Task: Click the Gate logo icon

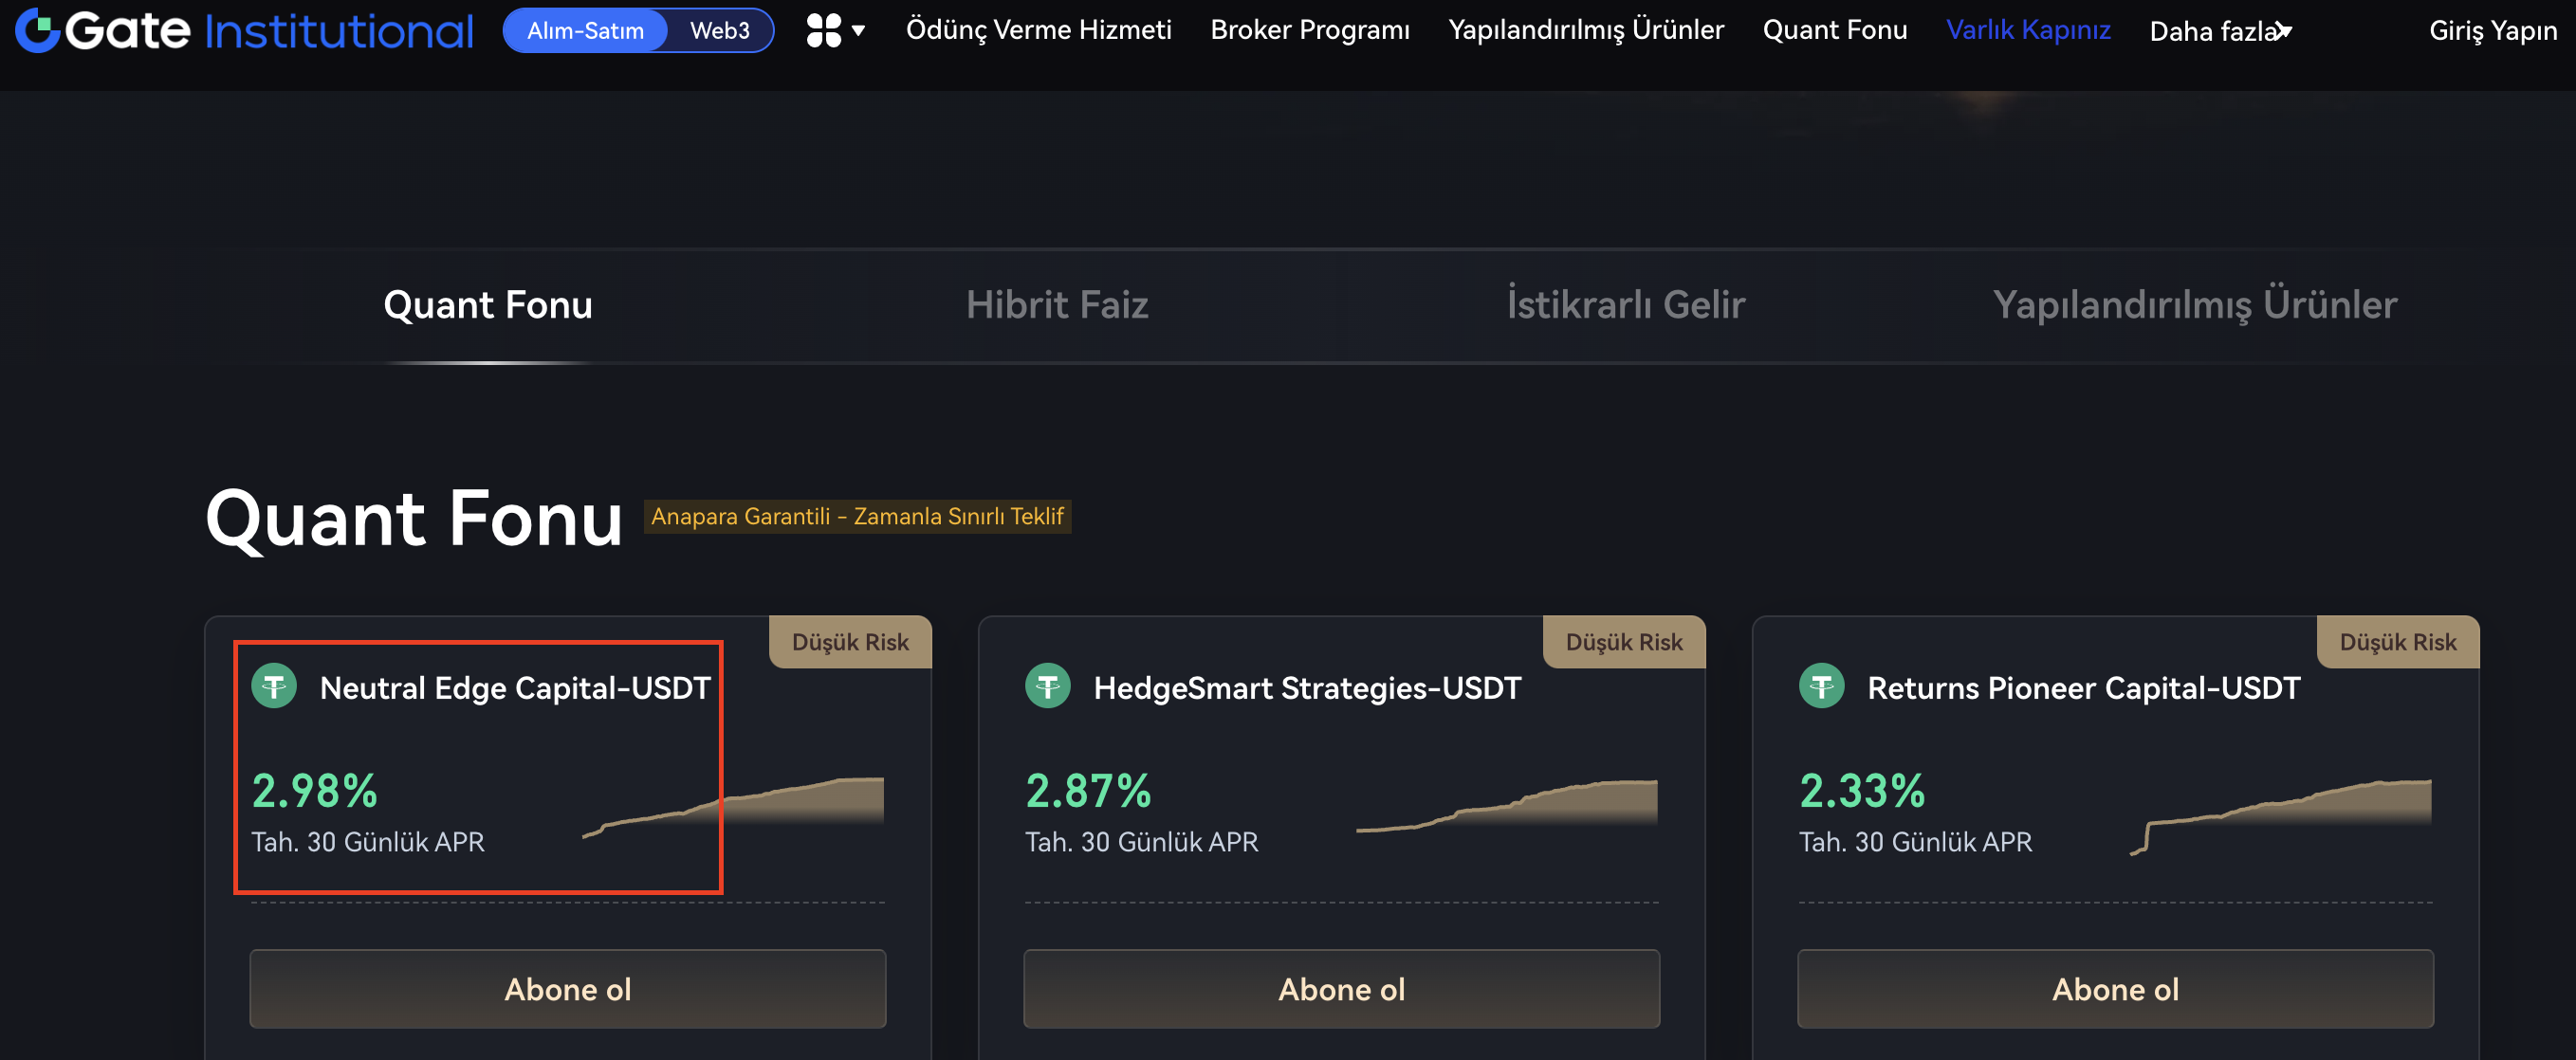Action: [38, 30]
